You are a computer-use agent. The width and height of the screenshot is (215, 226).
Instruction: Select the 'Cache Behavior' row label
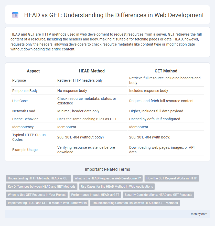[x=25, y=119]
